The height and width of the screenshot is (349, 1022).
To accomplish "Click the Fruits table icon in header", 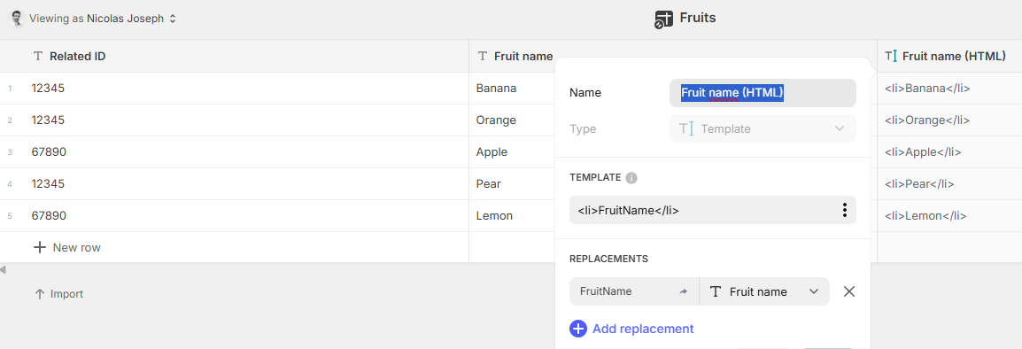I will (x=663, y=19).
